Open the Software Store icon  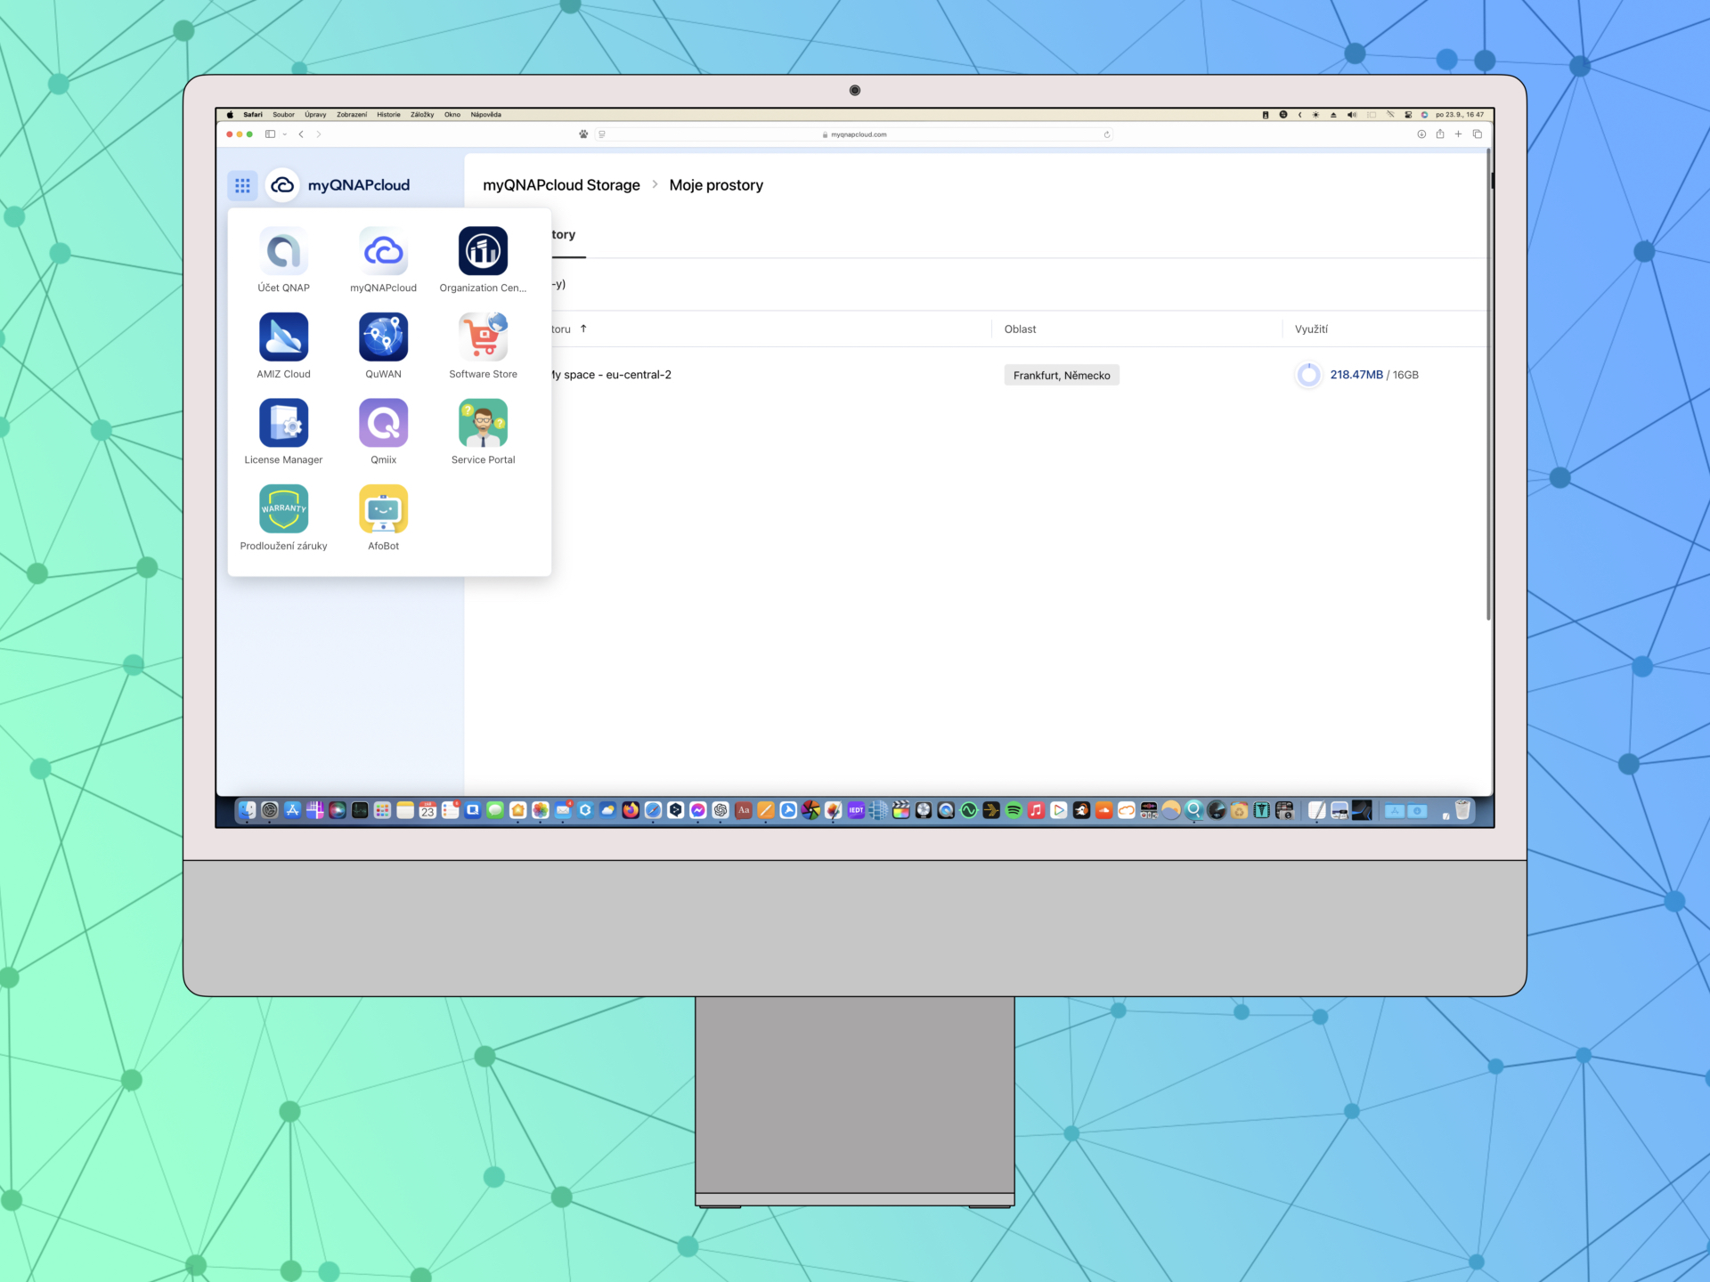point(483,337)
